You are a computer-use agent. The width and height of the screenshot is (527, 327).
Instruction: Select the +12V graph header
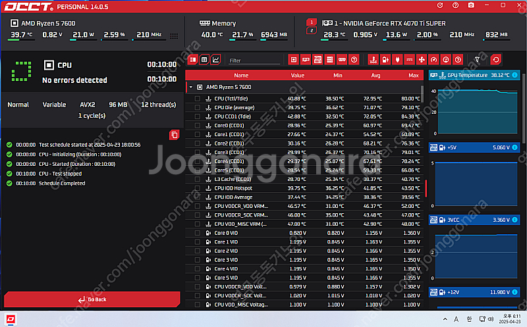(474, 292)
